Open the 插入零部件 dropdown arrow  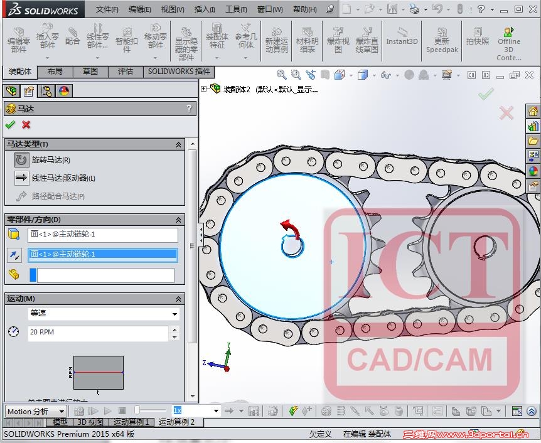(47, 58)
